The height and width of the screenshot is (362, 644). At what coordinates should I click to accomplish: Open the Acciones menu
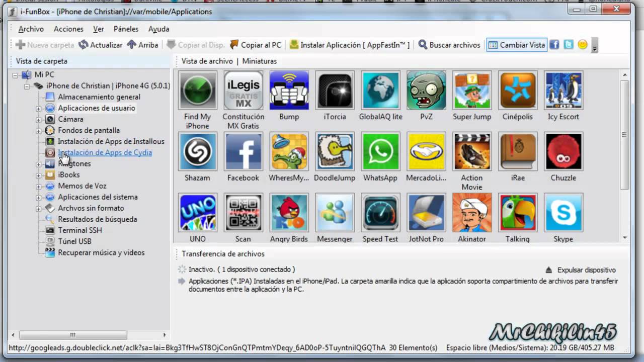click(68, 29)
